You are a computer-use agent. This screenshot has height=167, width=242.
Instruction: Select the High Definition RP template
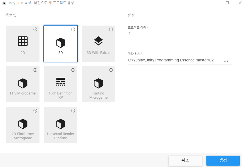61,84
